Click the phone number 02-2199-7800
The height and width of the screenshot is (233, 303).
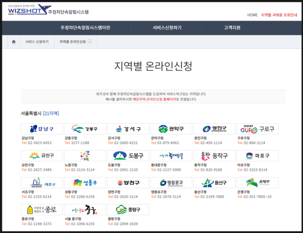[212, 197]
